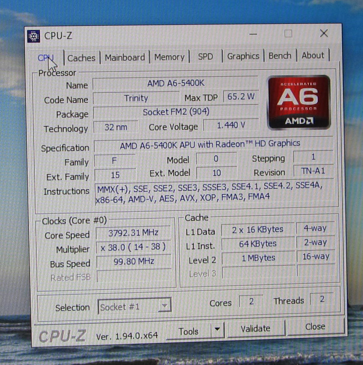Click the Close button at bottom
Viewport: 363px width, 365px height.
(x=315, y=326)
